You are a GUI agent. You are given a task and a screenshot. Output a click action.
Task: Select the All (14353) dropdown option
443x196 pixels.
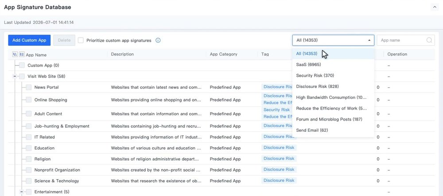click(x=333, y=54)
